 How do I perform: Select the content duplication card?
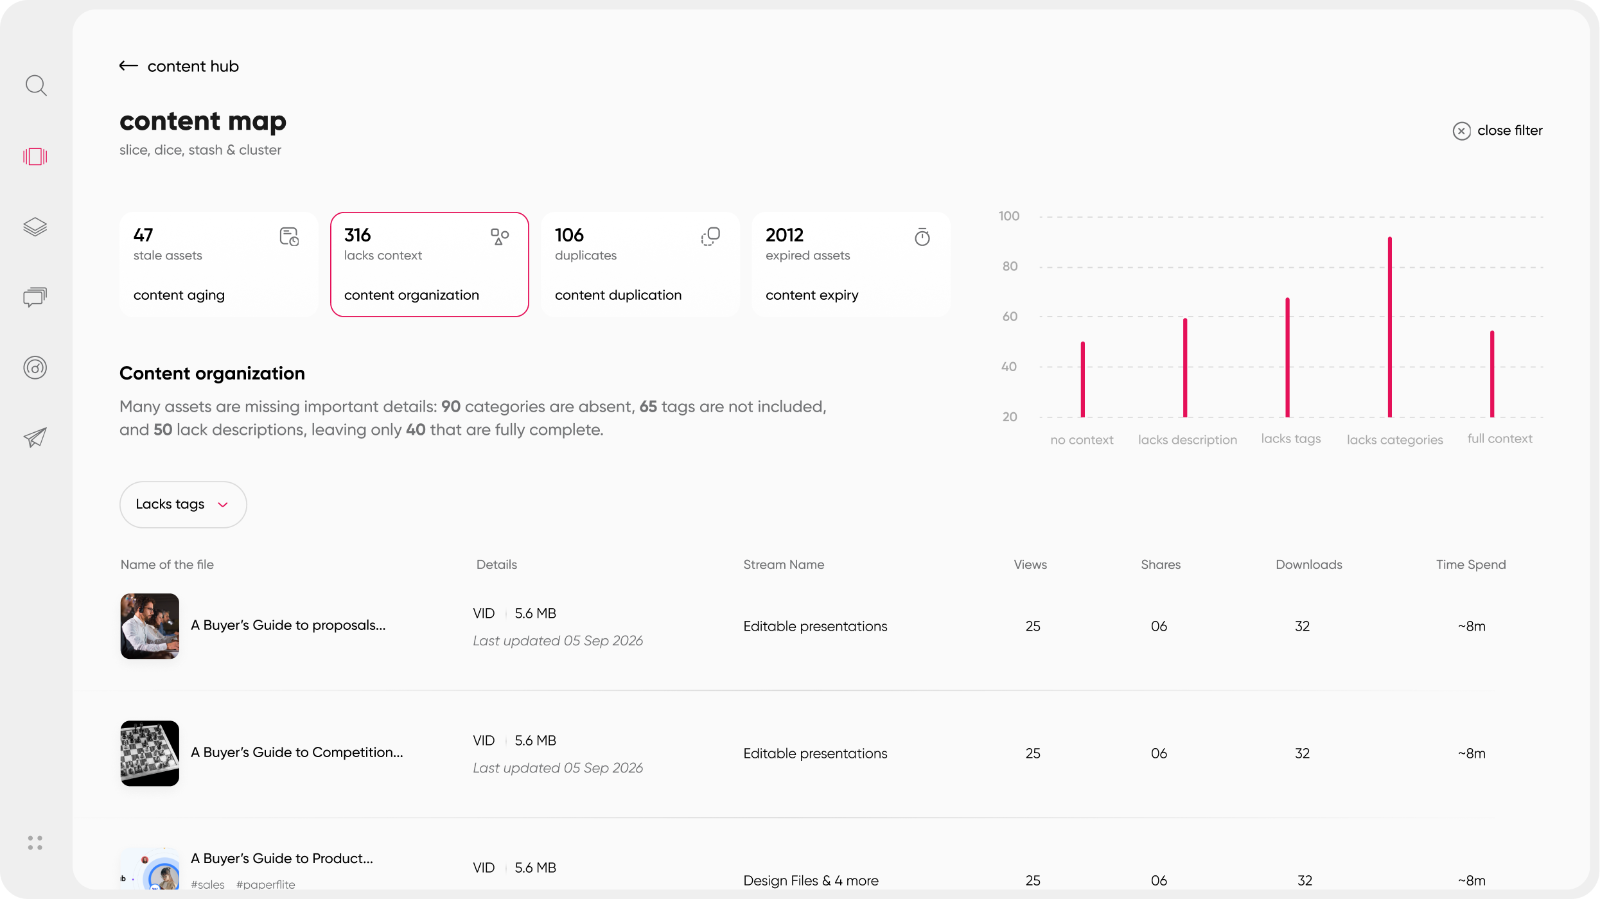coord(640,265)
